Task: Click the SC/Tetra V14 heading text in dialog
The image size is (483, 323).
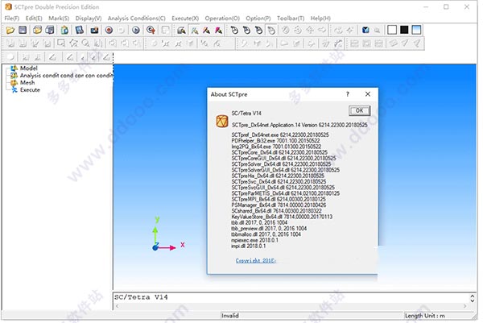Action: click(x=246, y=113)
